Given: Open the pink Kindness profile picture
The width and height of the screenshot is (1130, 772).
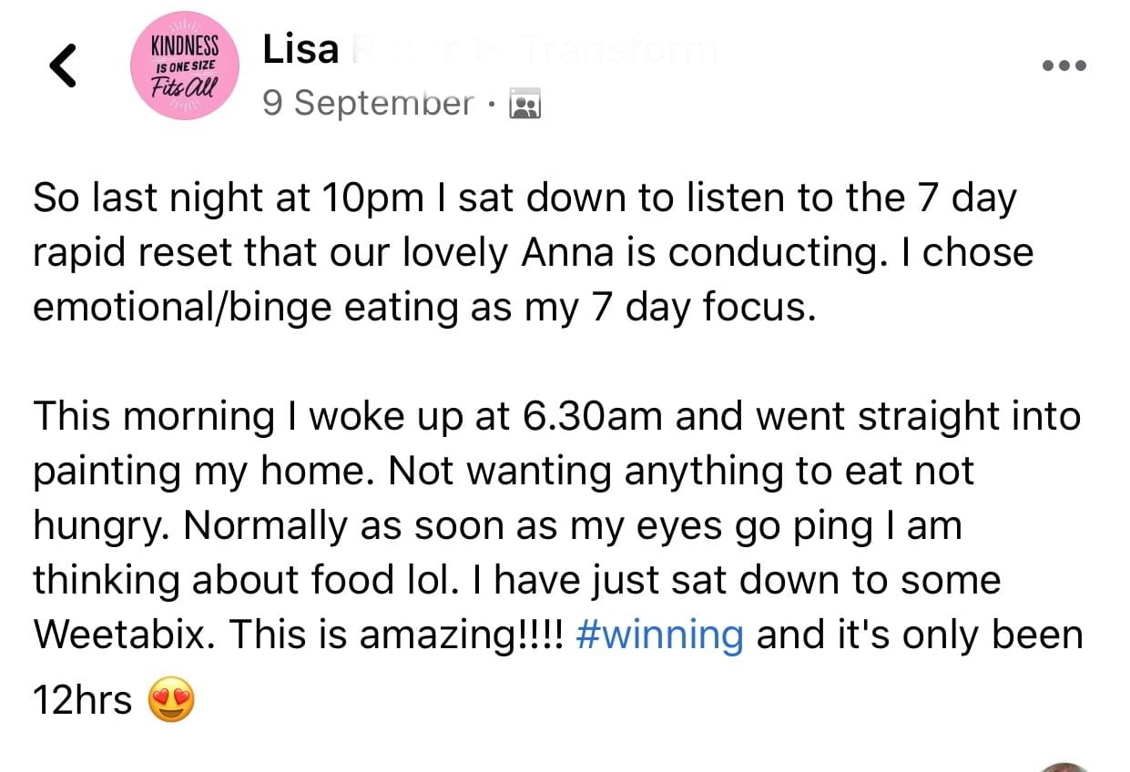Looking at the screenshot, I should tap(187, 66).
